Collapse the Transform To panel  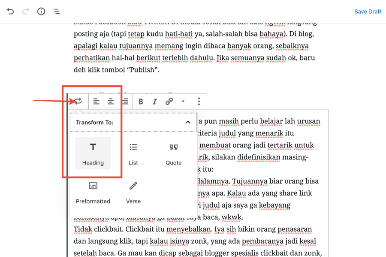(188, 122)
